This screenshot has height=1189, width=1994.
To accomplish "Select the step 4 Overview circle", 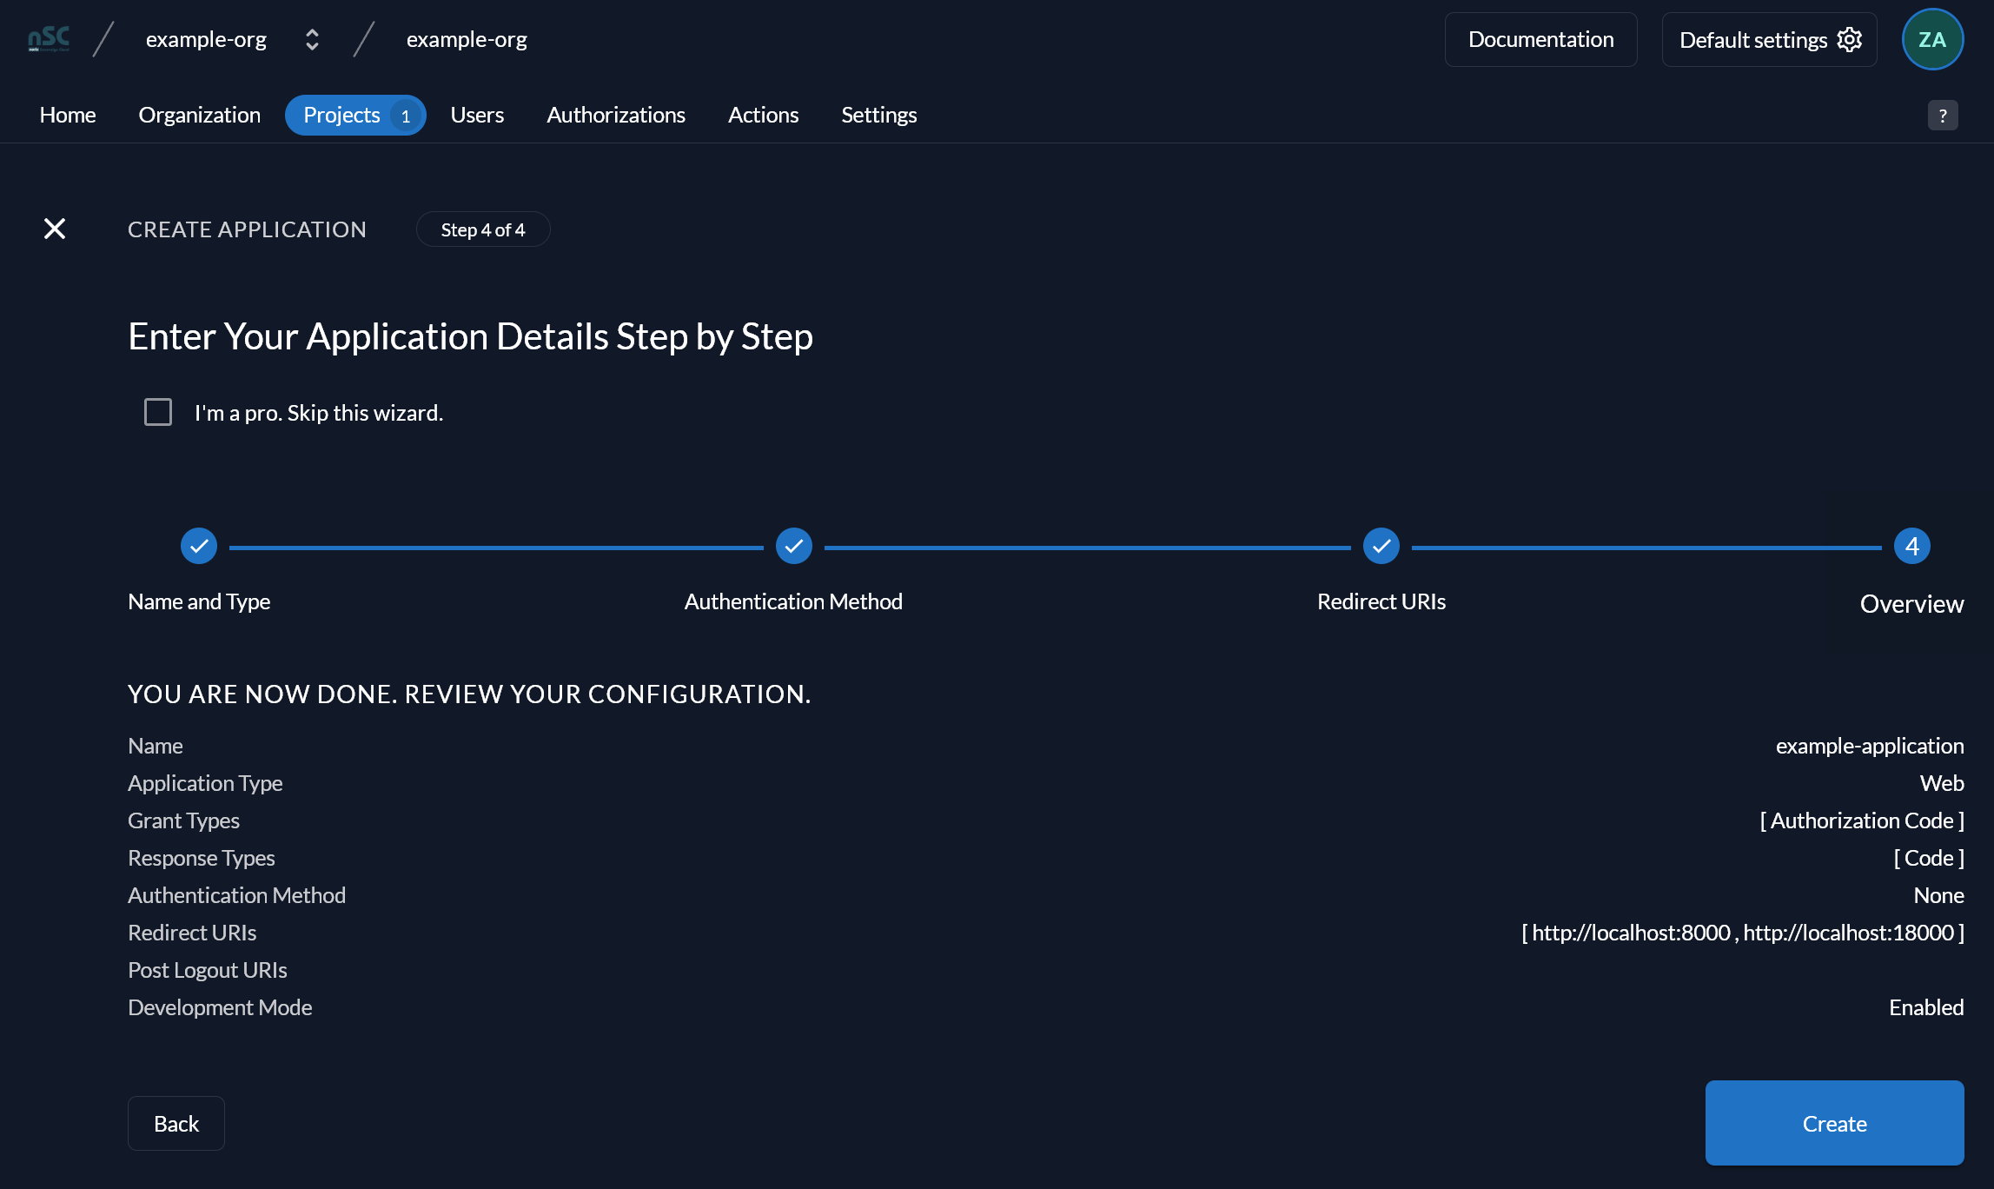I will tap(1912, 546).
